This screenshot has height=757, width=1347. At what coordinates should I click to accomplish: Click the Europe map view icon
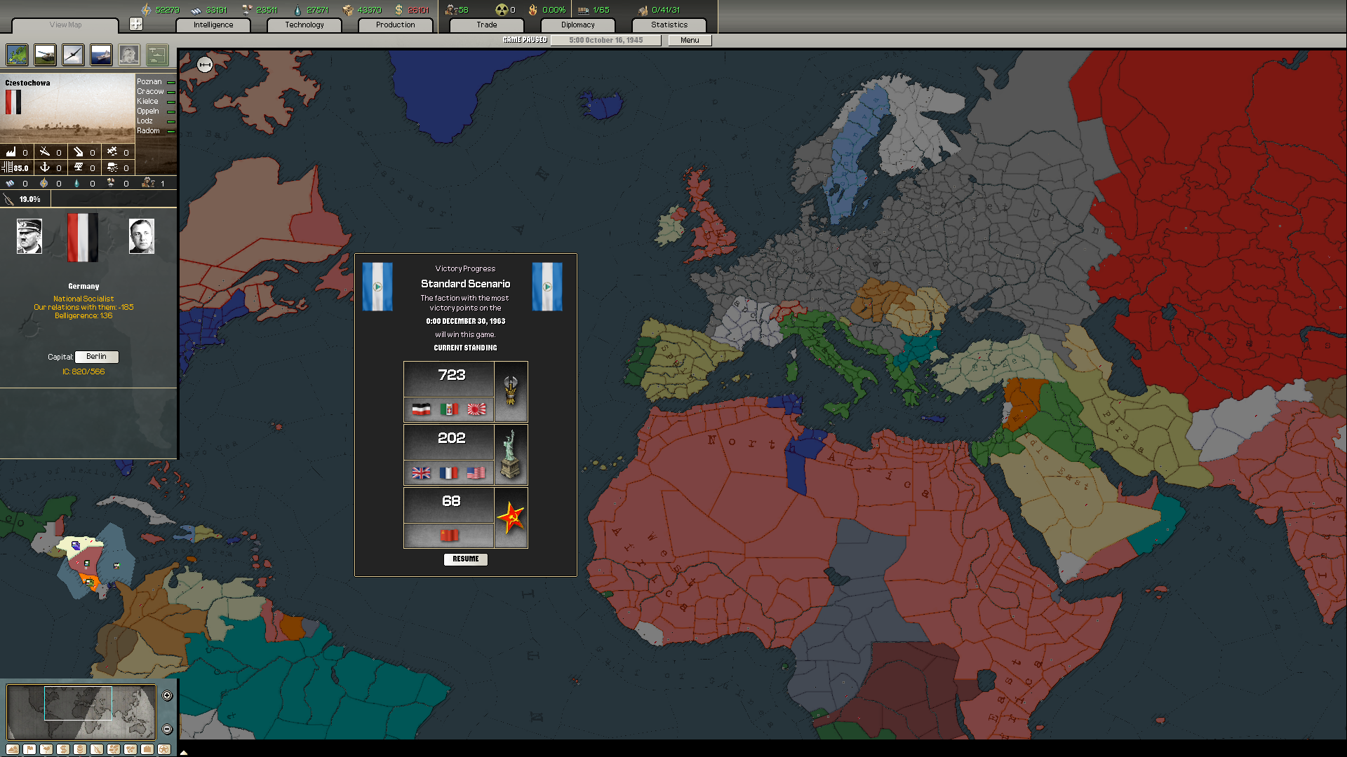(x=17, y=55)
